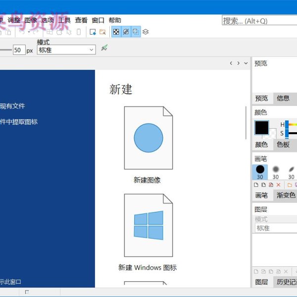Click the H hue slider
The image size is (297, 297).
tap(292, 124)
